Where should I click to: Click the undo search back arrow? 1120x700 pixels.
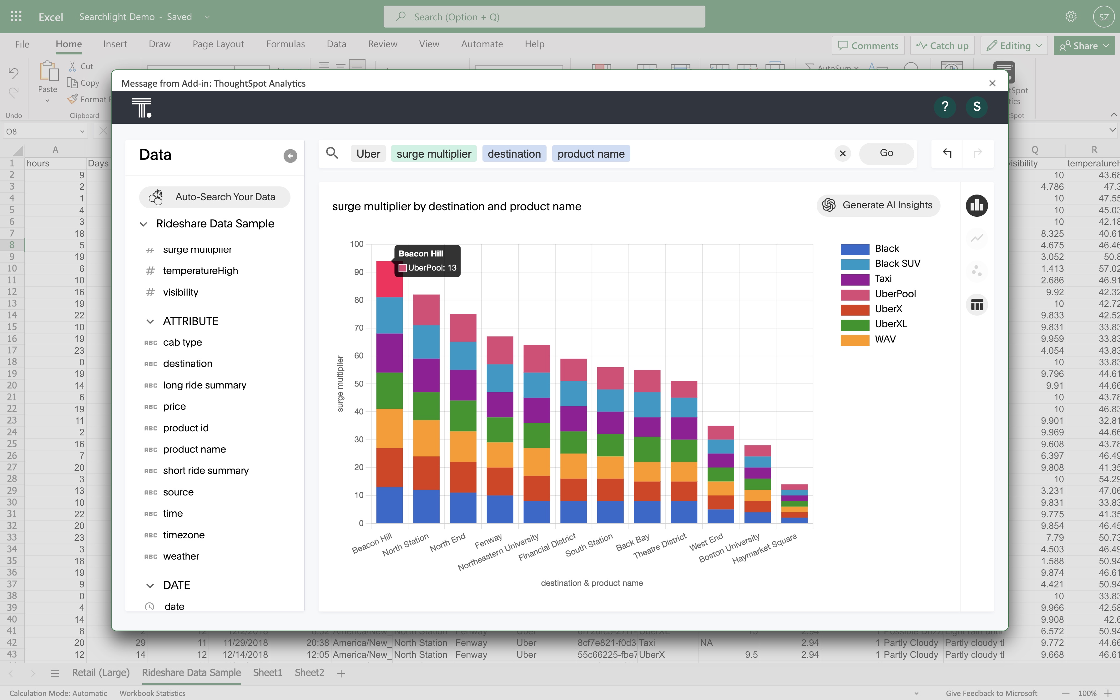click(x=947, y=153)
